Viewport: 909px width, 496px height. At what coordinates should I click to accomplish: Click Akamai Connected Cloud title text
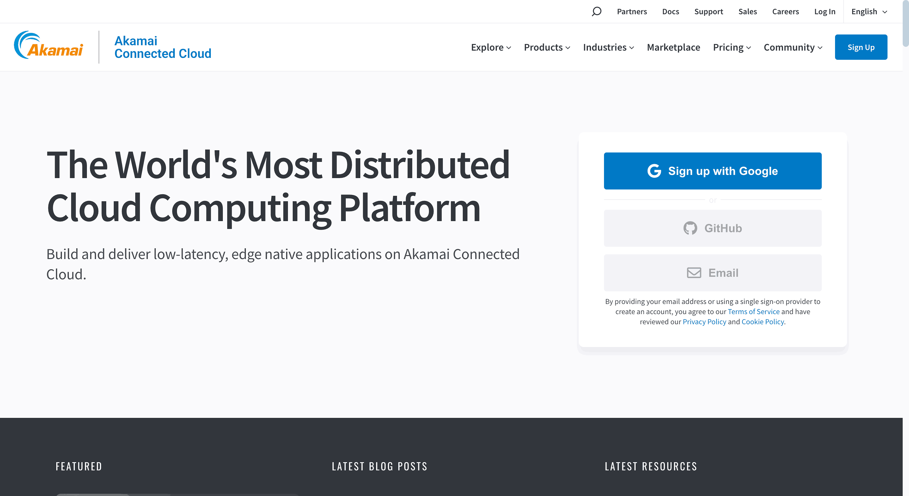point(163,47)
